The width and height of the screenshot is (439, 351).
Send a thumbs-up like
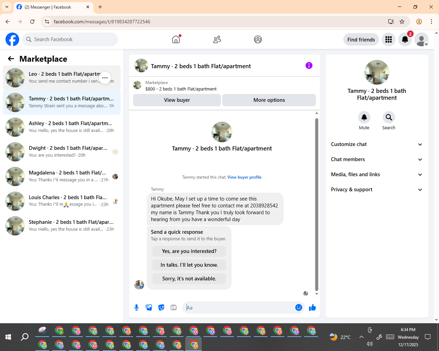pos(312,307)
